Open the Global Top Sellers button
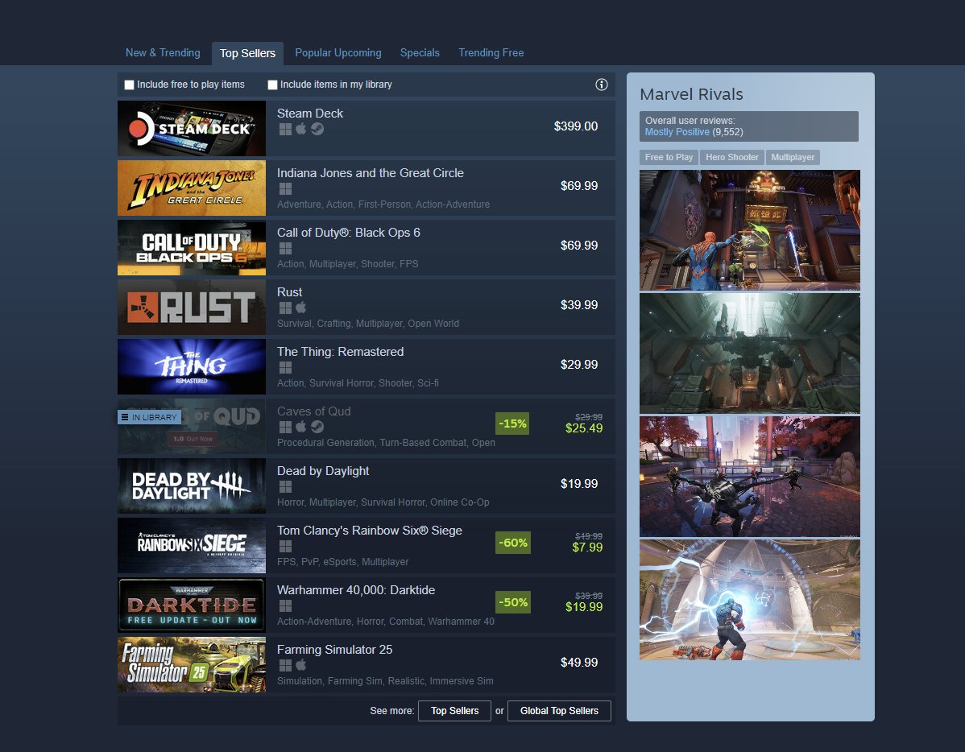The width and height of the screenshot is (965, 752). (560, 711)
